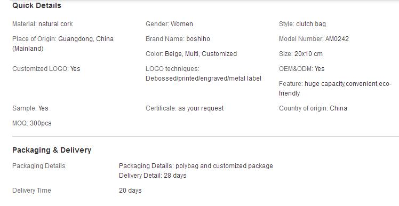
Task: Click the Brand Name boshiho entry
Action: pyautogui.click(x=178, y=39)
